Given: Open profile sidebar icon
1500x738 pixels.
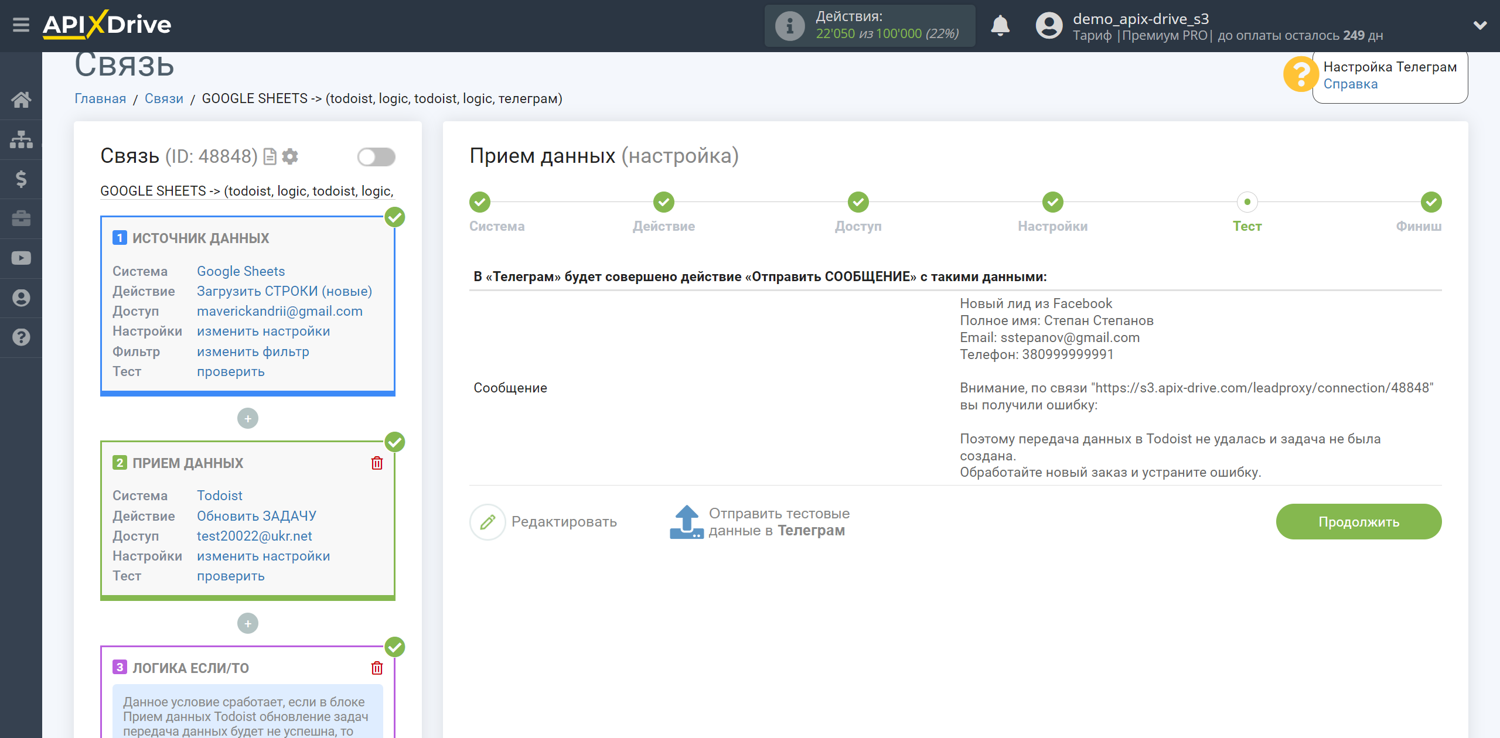Looking at the screenshot, I should point(21,298).
